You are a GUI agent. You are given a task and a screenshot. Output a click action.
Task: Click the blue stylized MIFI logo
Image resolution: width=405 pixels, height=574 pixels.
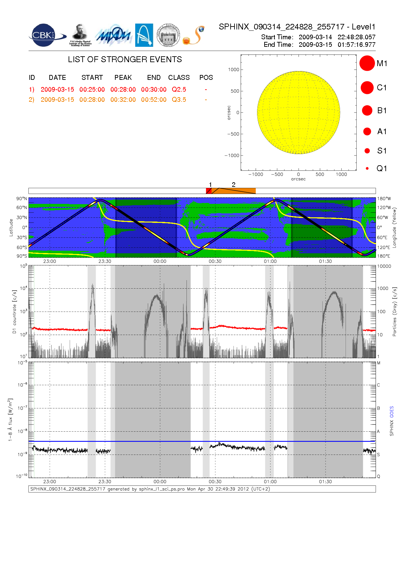(x=113, y=35)
